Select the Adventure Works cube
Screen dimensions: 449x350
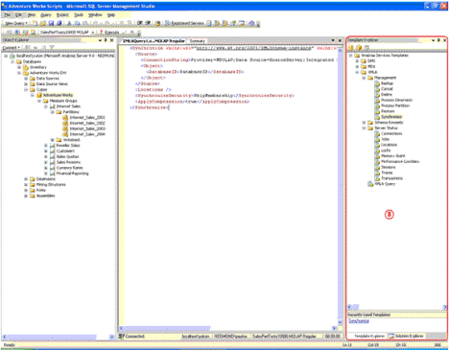click(58, 95)
